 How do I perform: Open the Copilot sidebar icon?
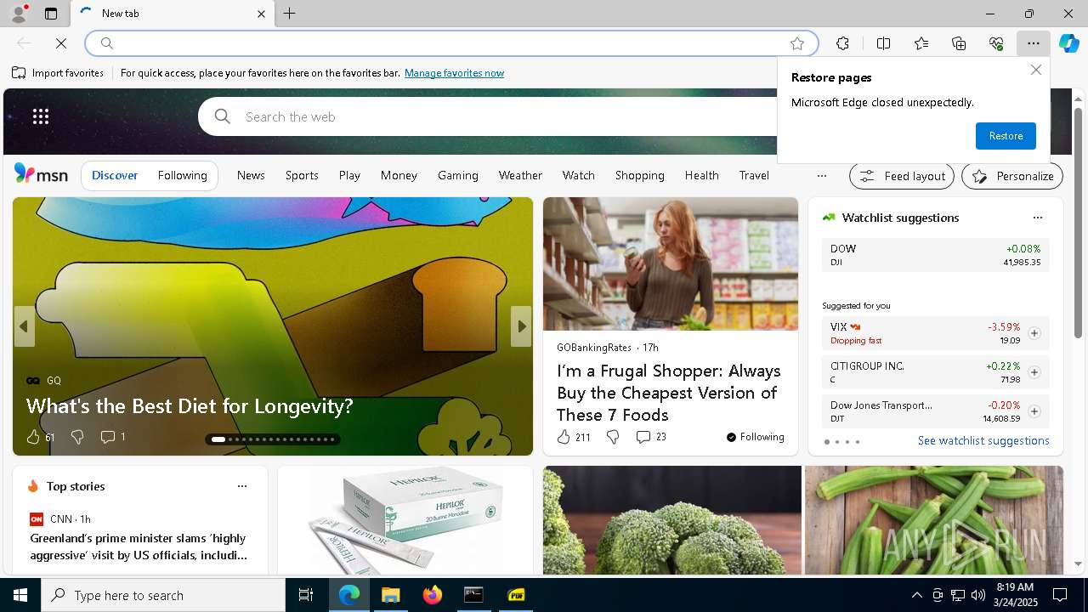tap(1069, 43)
